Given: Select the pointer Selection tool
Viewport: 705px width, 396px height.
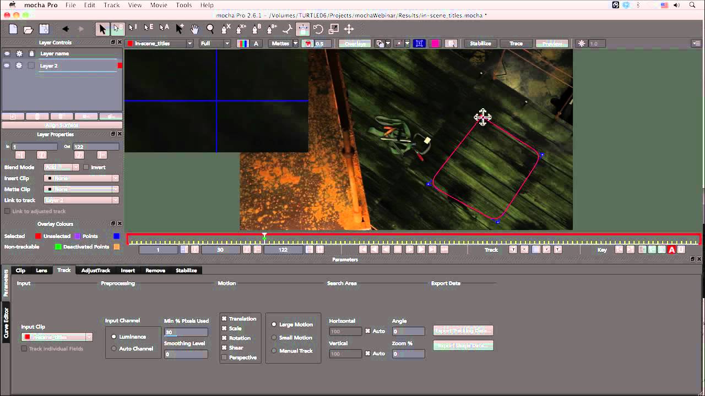Looking at the screenshot, I should pyautogui.click(x=102, y=29).
